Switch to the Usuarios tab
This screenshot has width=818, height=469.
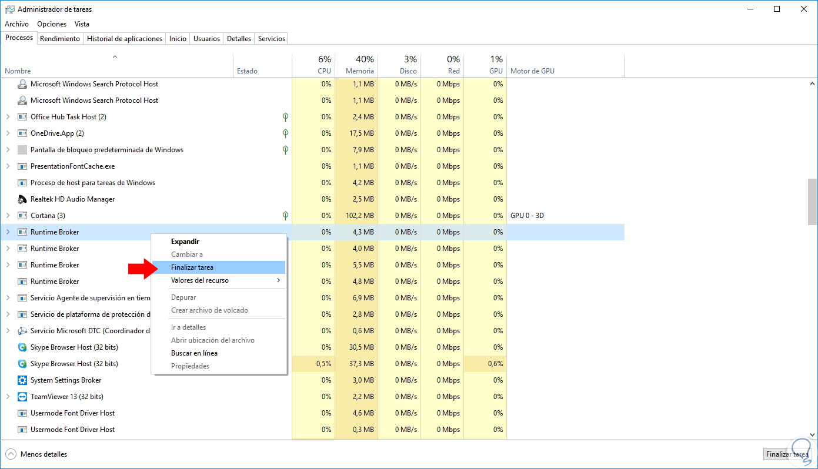point(207,39)
